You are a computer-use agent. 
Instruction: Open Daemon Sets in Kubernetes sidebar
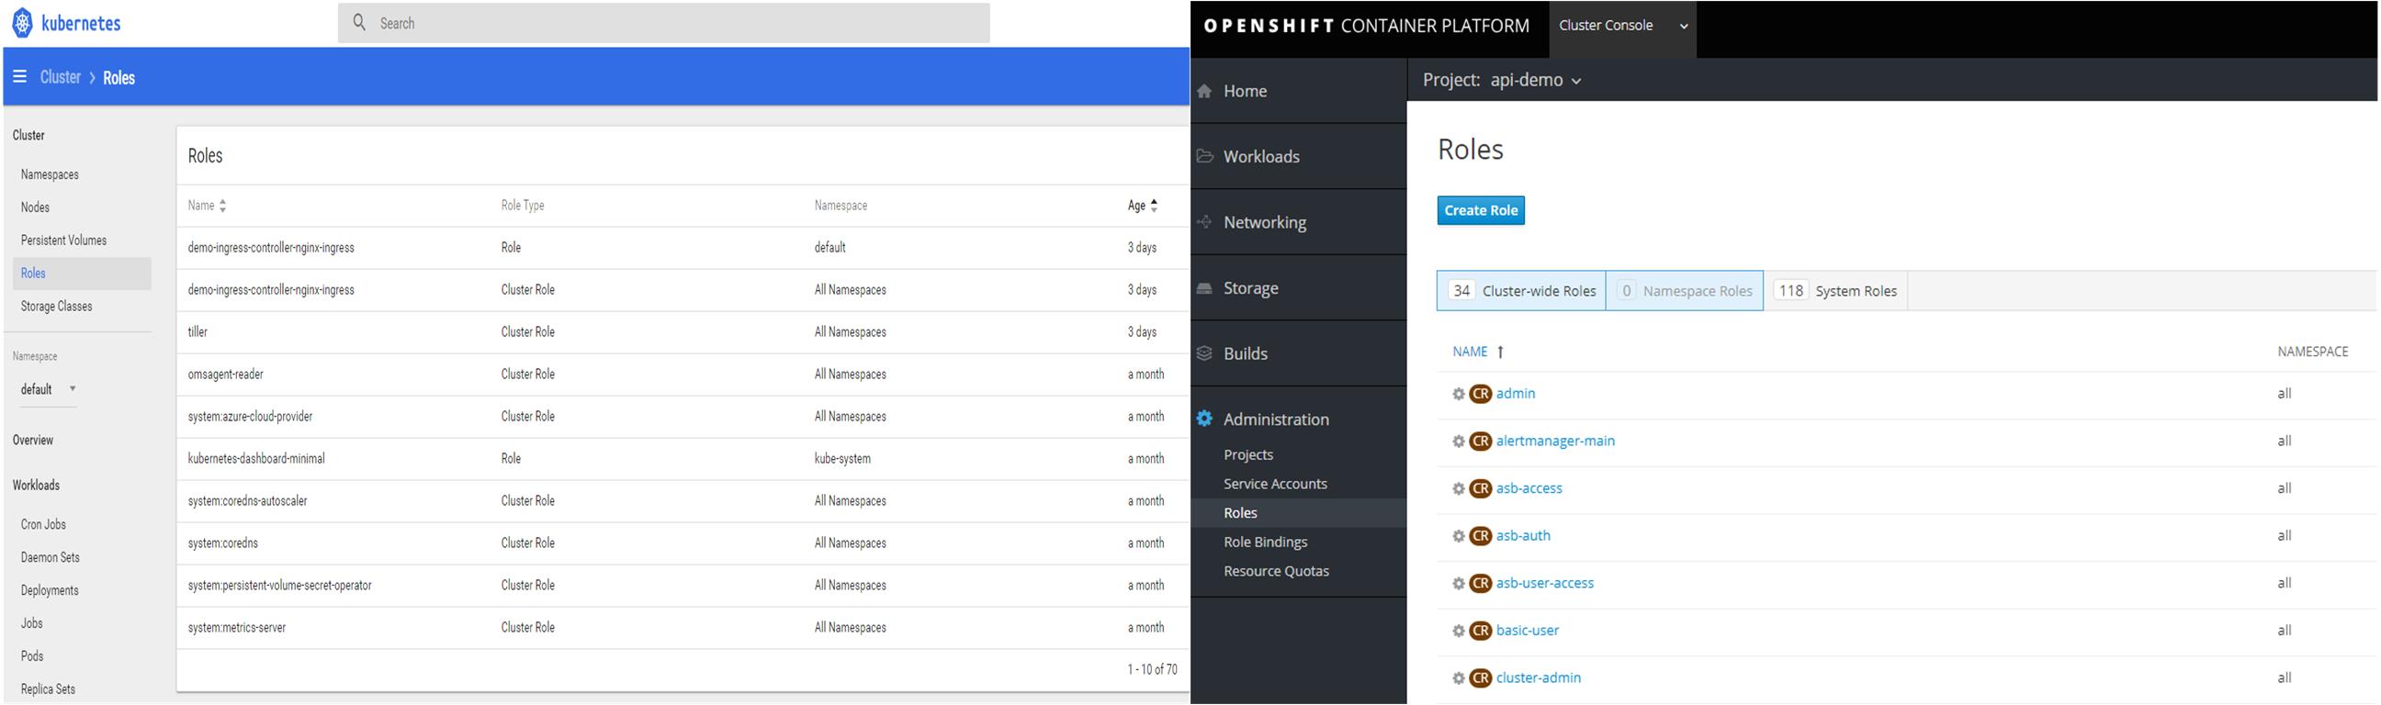[50, 557]
